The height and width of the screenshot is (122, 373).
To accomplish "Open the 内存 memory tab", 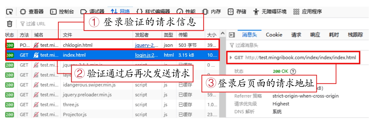I will 211,12.
